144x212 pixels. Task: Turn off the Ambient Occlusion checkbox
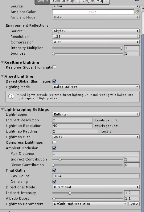click(x=54, y=148)
